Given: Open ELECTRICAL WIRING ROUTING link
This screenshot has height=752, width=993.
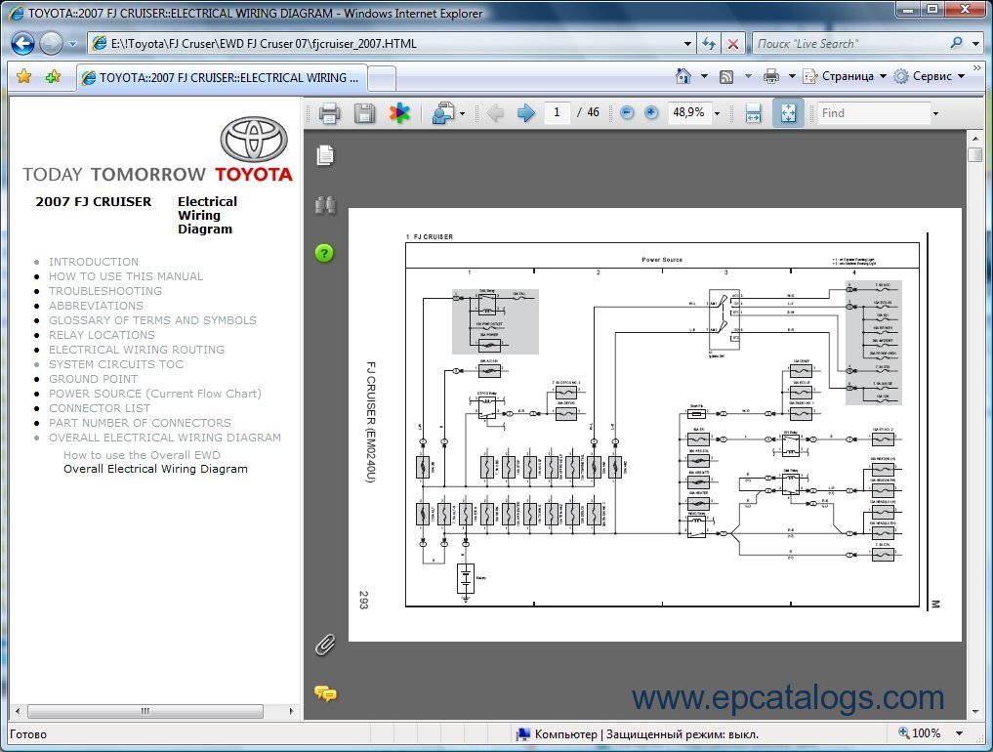Looking at the screenshot, I should [137, 349].
